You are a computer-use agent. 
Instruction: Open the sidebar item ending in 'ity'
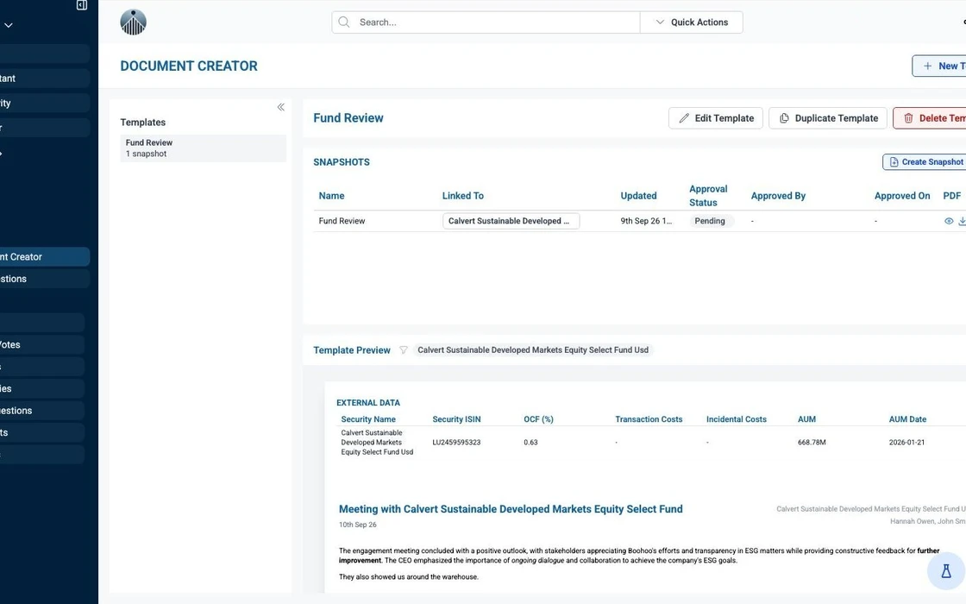44,103
